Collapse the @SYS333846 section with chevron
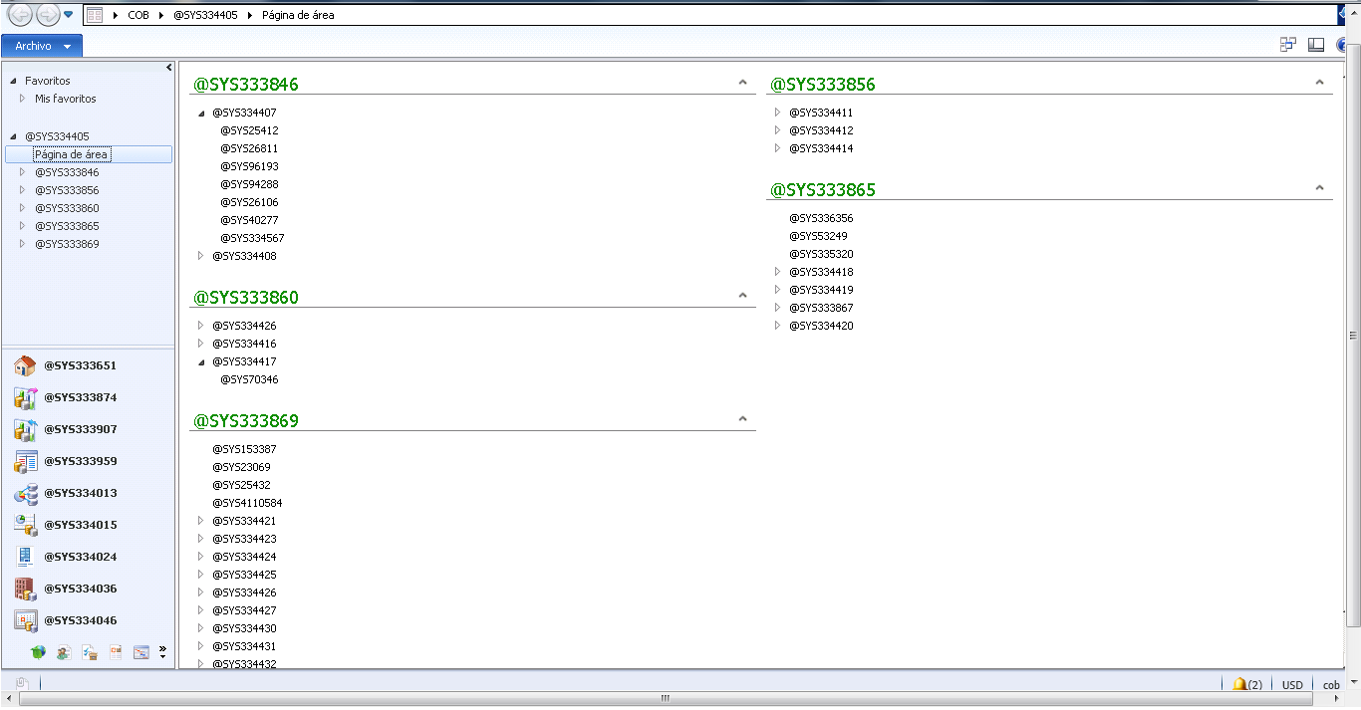The image size is (1361, 710). (x=742, y=83)
